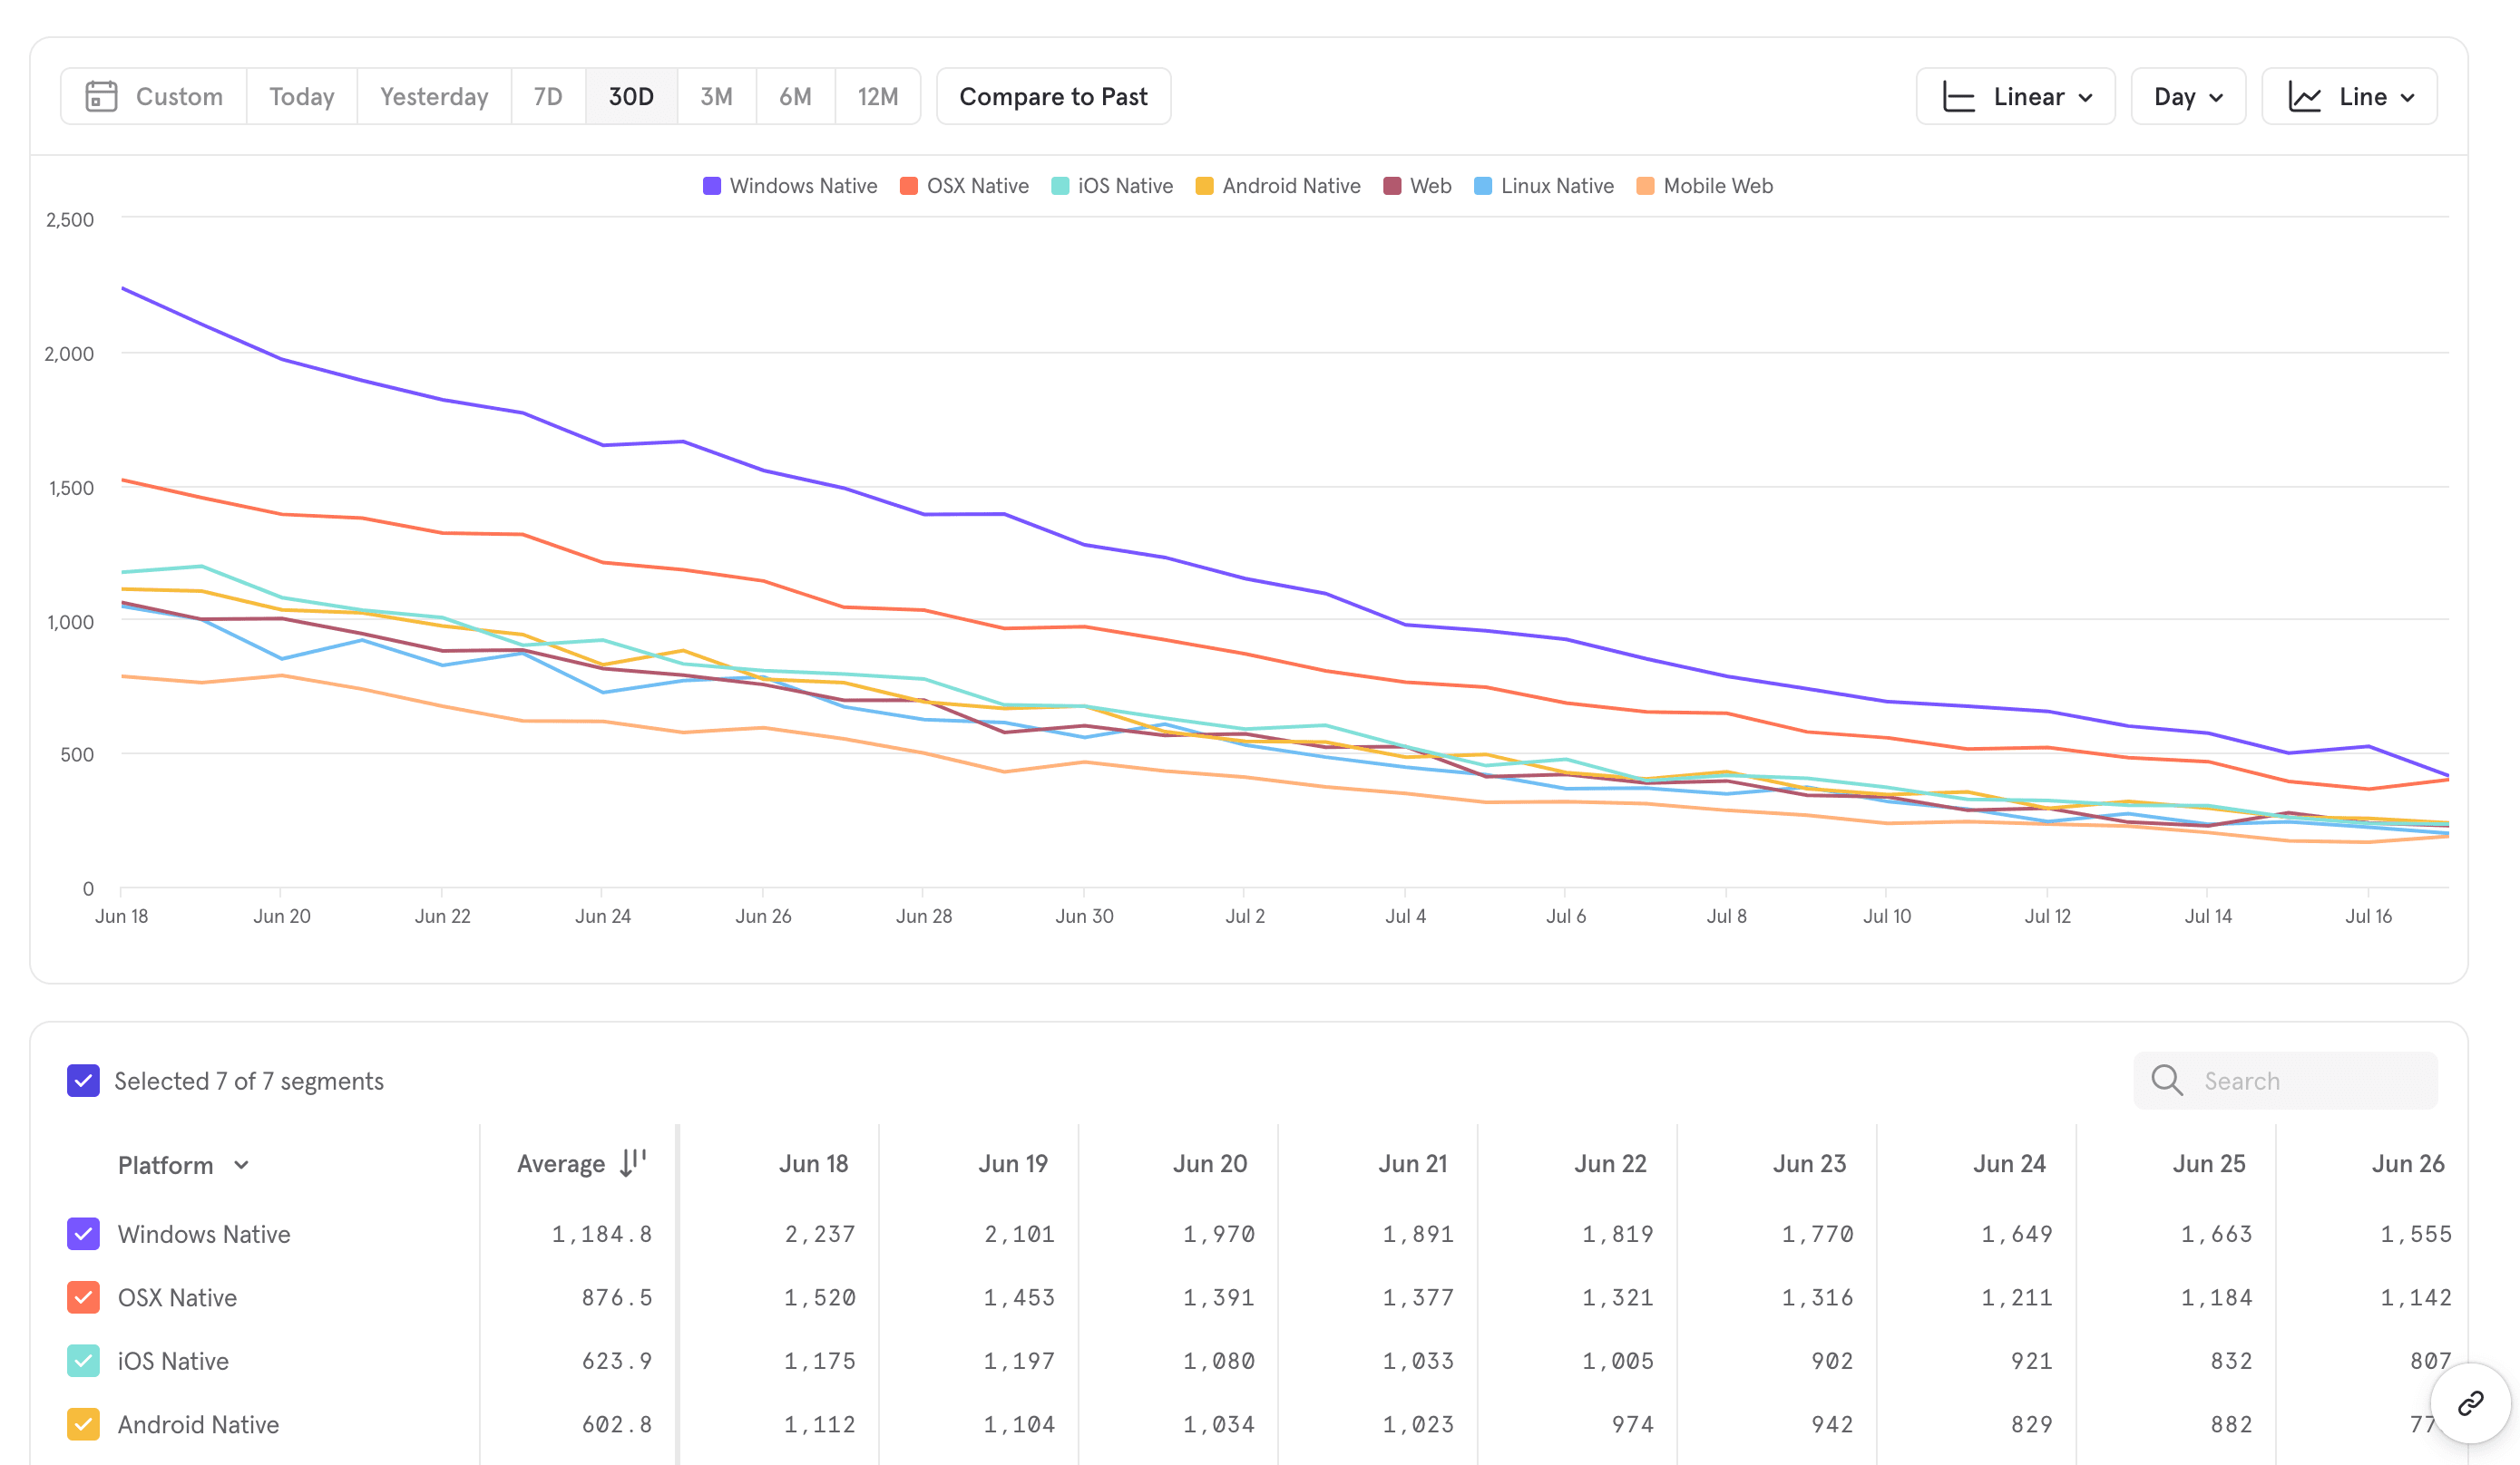Select the 3M date range tab
Viewport: 2520px width, 1465px height.
tap(716, 97)
